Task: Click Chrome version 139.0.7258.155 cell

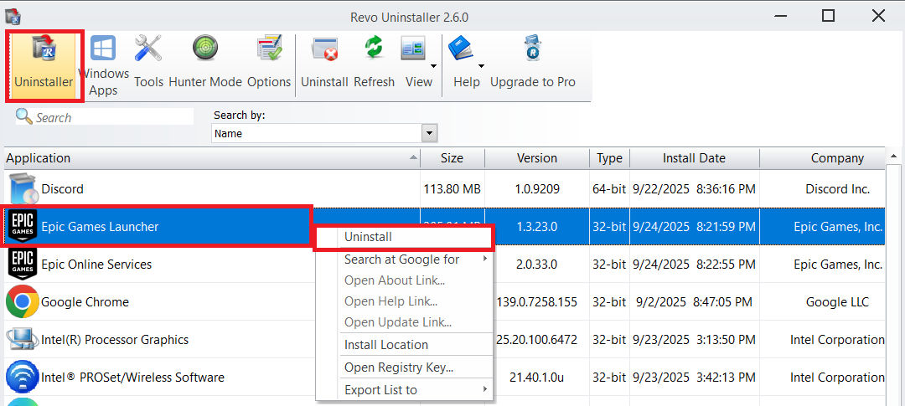Action: (537, 302)
